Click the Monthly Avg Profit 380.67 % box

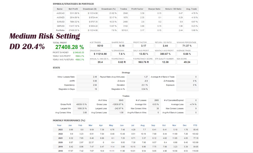click(x=165, y=54)
